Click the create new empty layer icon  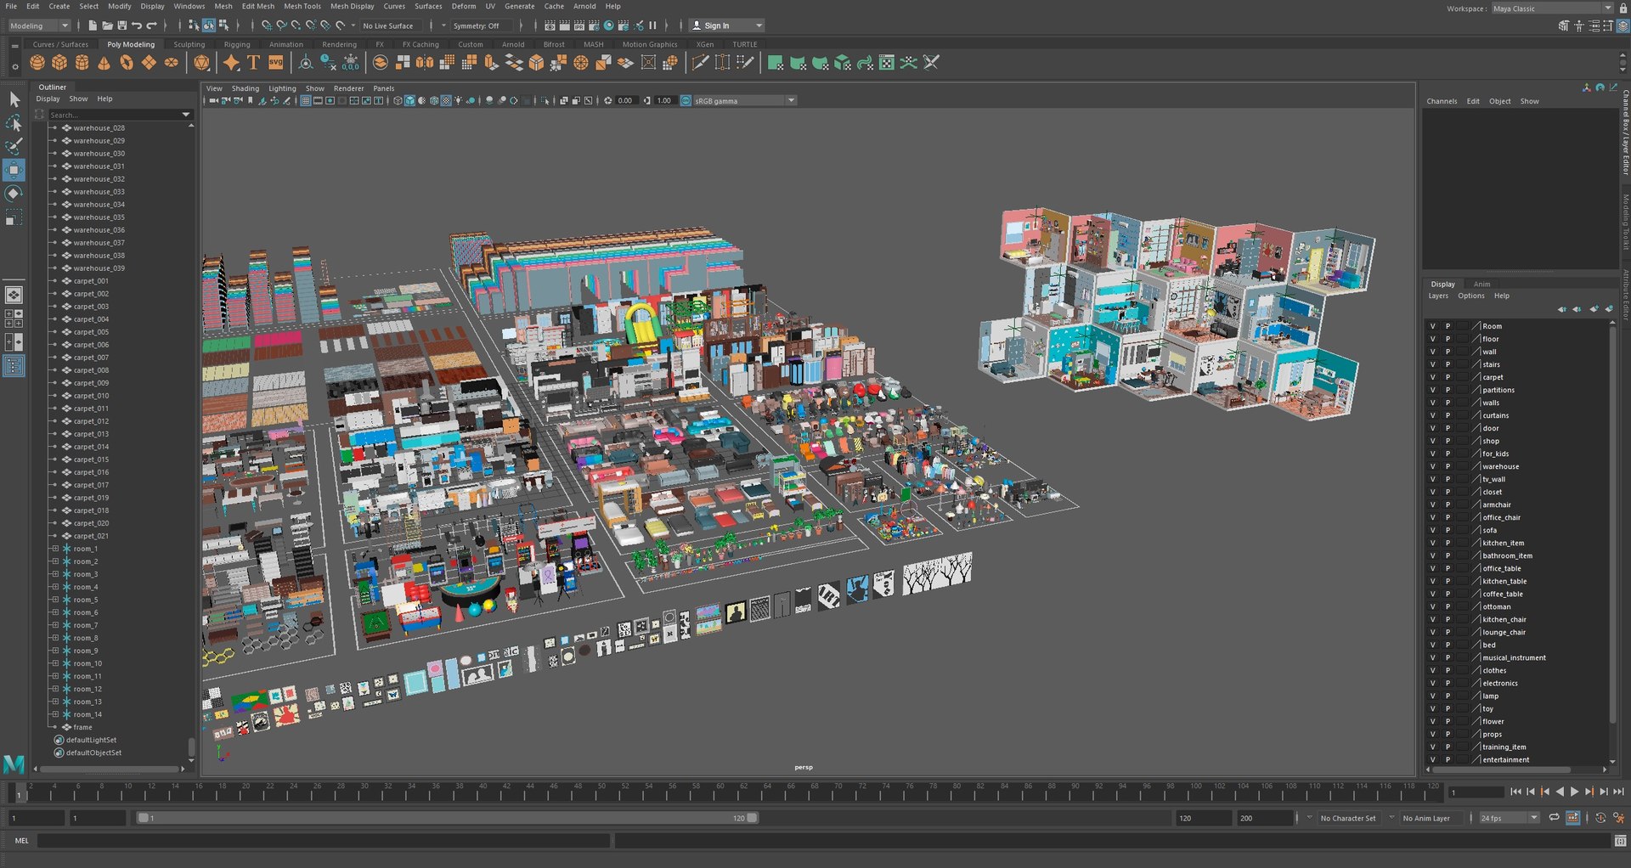coord(1594,309)
